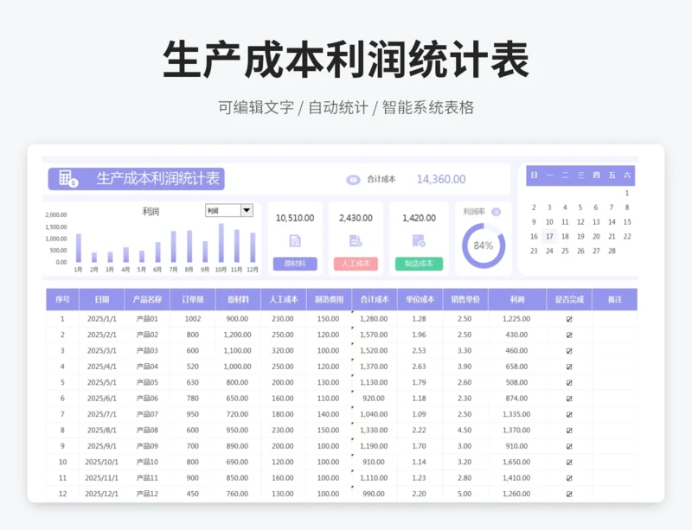692x530 pixels.
Task: Select the 是否完成 column header
Action: 568,300
